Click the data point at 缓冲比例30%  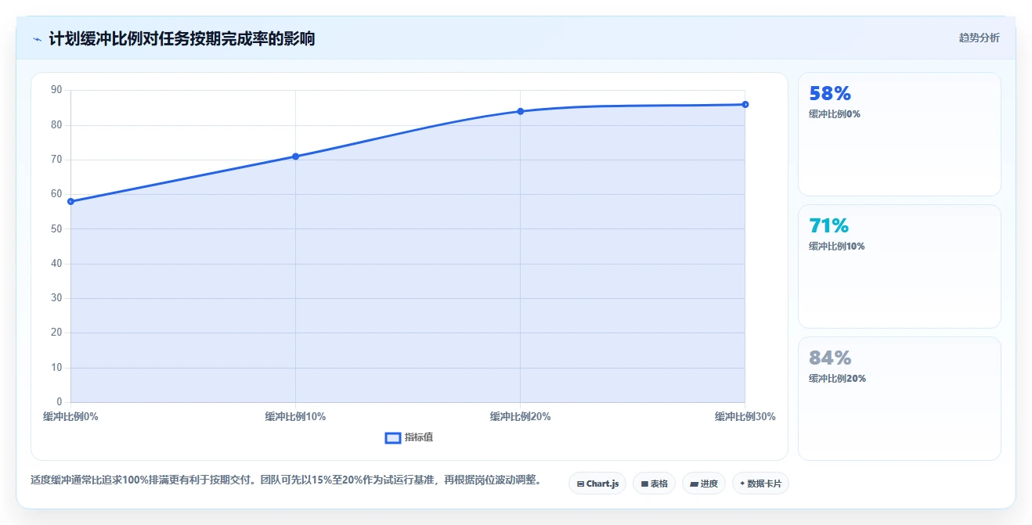click(745, 104)
